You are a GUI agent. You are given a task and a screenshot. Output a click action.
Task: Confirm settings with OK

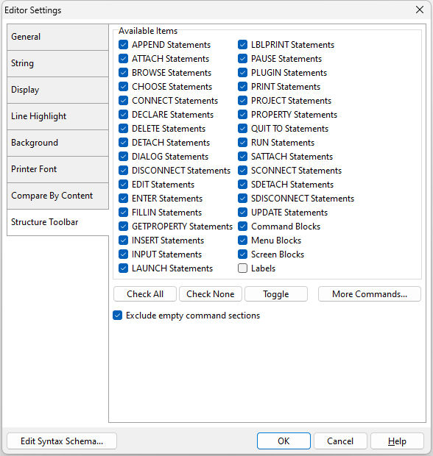pyautogui.click(x=284, y=441)
